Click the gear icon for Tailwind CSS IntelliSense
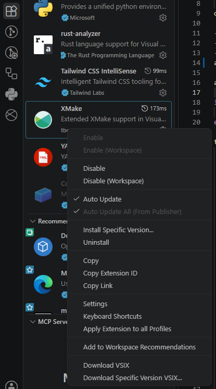216x389 pixels. [163, 93]
